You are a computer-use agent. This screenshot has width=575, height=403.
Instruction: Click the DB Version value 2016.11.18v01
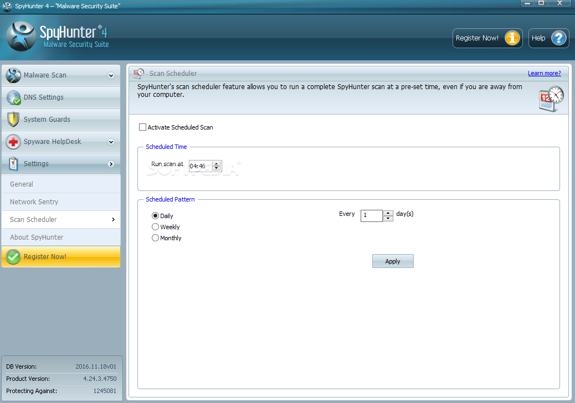[x=96, y=366]
